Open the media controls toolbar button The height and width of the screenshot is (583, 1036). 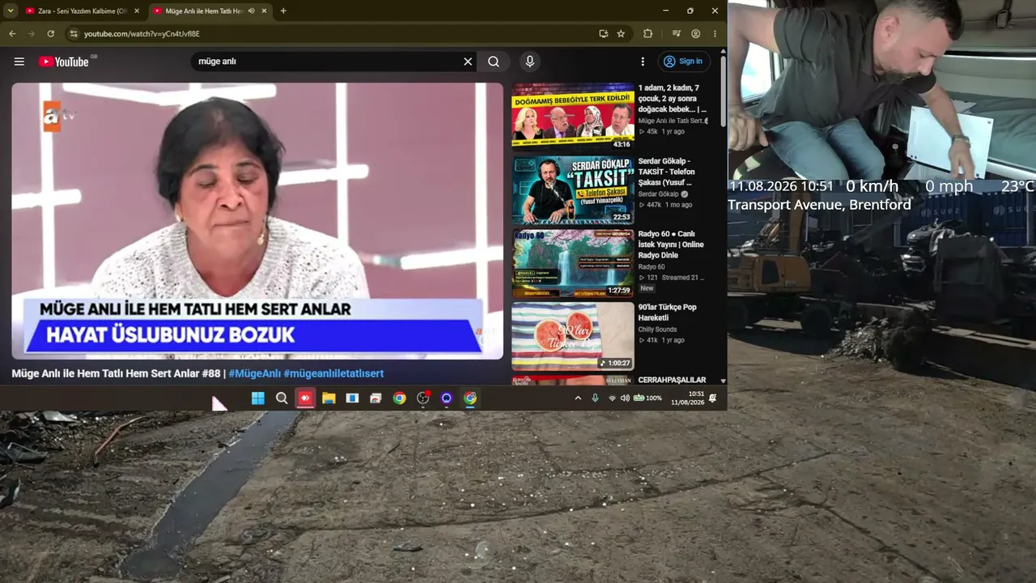click(x=677, y=34)
